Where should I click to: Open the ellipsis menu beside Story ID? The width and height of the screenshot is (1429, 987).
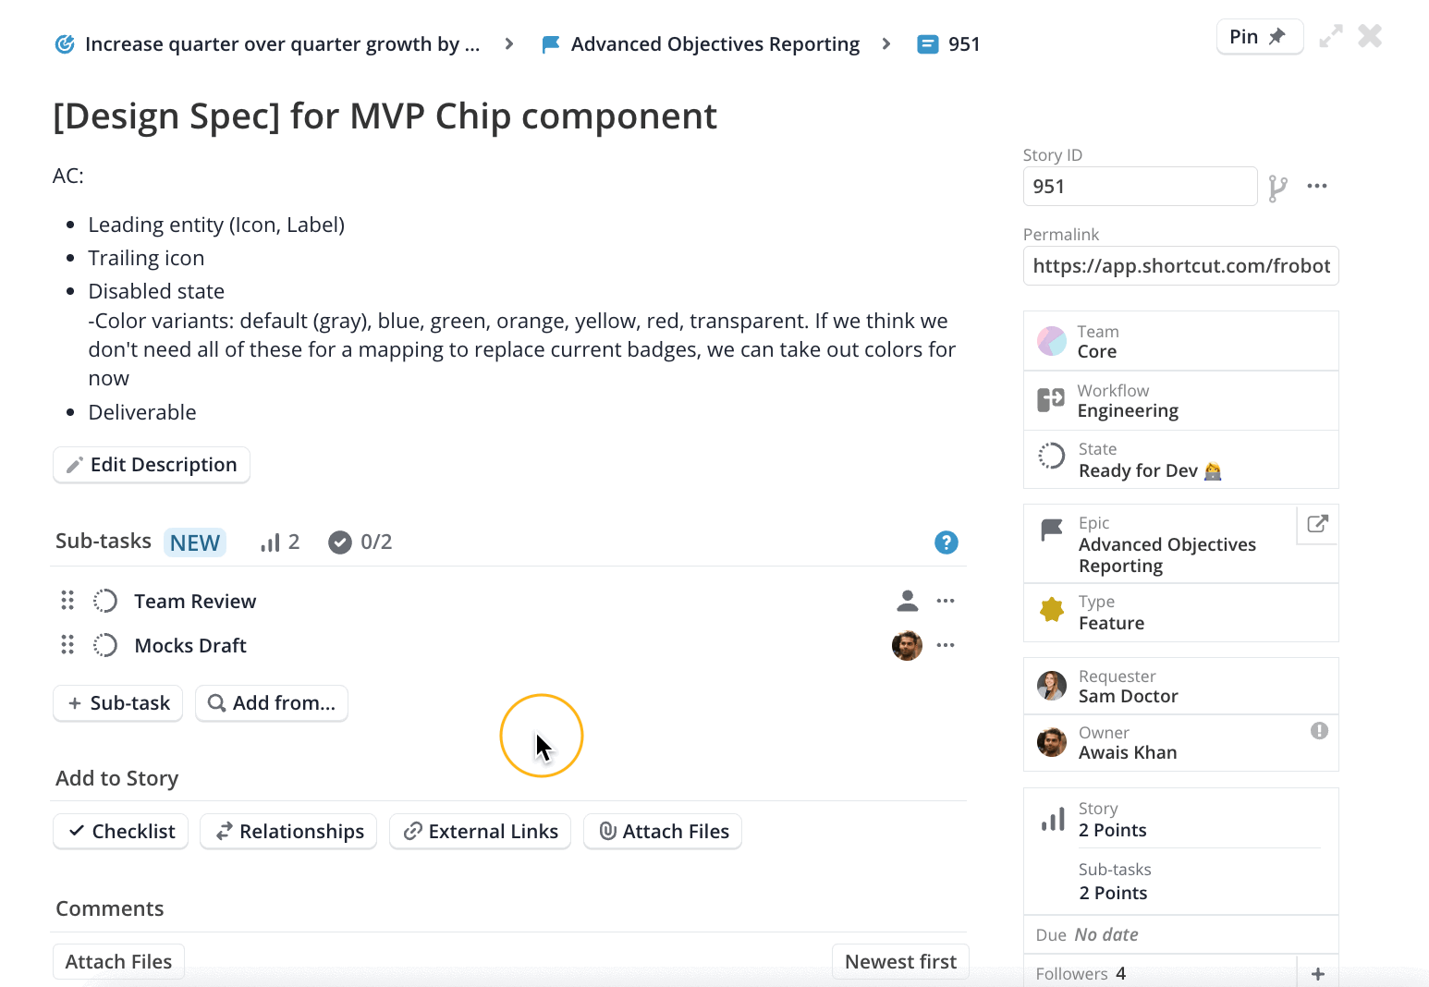[1317, 187]
